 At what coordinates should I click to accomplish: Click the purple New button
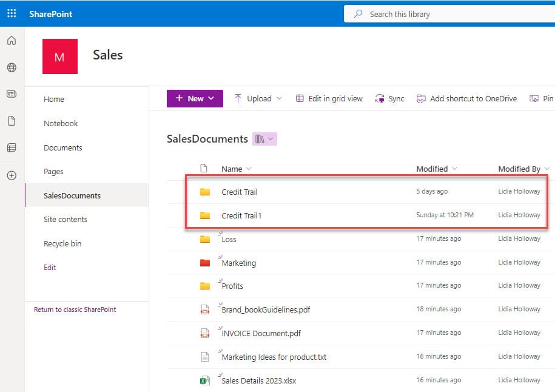coord(195,98)
